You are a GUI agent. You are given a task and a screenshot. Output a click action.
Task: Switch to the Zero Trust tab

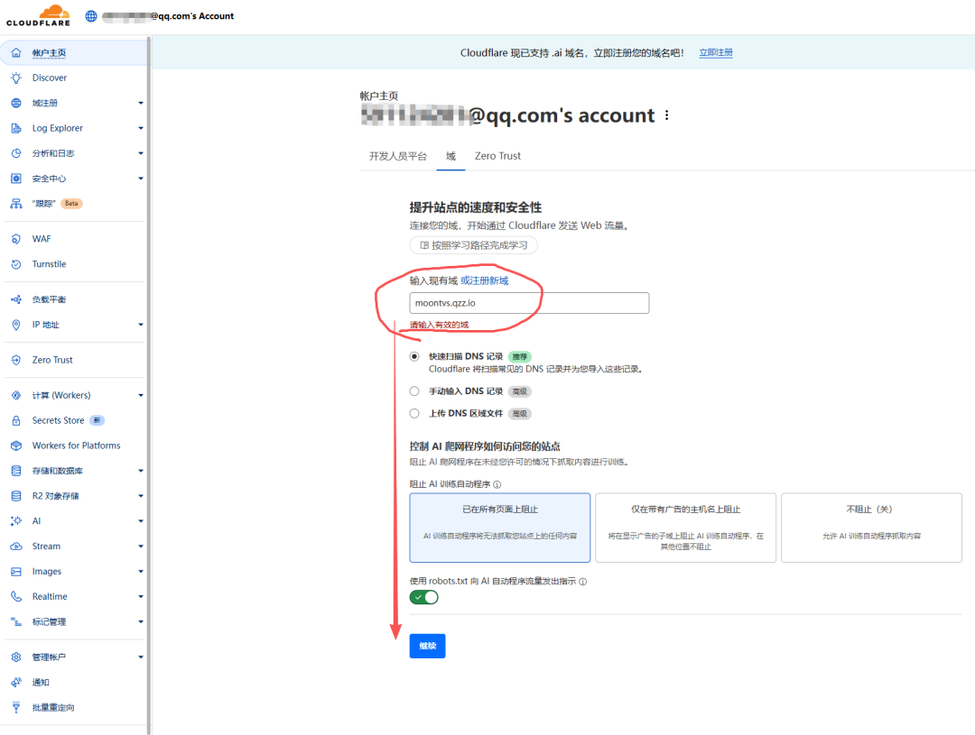(497, 156)
